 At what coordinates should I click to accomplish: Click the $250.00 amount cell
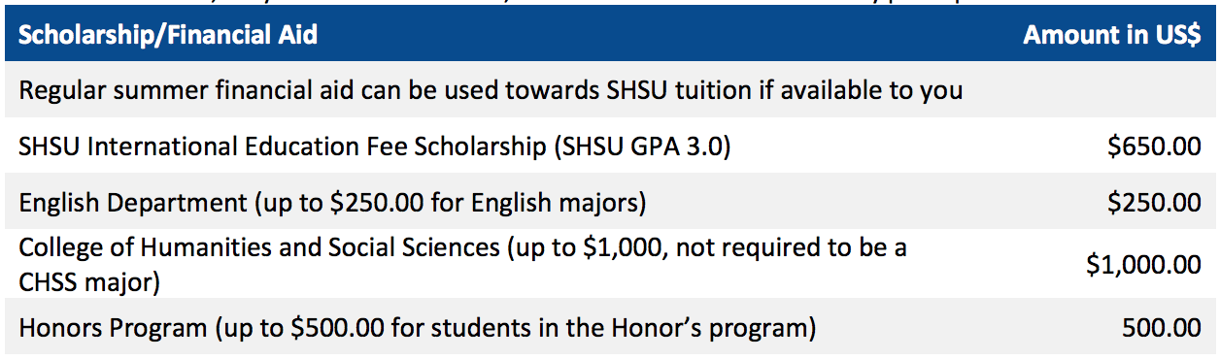[x=1154, y=202]
